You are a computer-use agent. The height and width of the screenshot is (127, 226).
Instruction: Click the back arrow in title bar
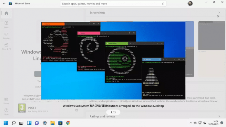(4, 4)
